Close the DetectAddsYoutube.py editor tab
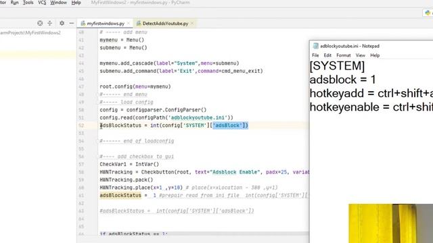Image resolution: width=433 pixels, height=243 pixels. coord(192,24)
